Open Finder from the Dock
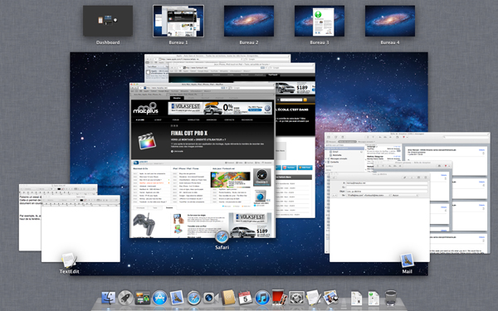Image resolution: width=498 pixels, height=311 pixels. coord(108,298)
